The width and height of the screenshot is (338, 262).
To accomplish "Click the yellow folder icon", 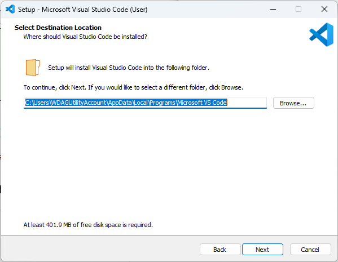I will 33,68.
